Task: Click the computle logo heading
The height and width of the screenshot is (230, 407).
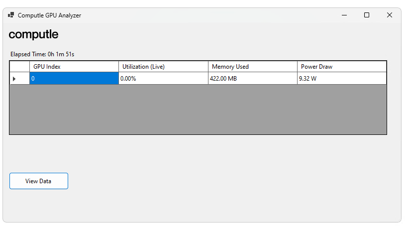Action: (x=33, y=34)
